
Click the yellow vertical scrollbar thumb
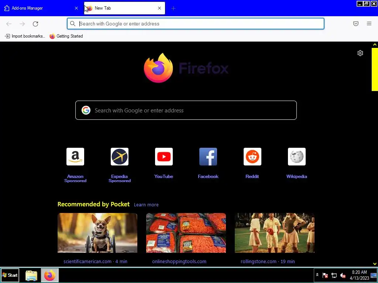coord(375,69)
